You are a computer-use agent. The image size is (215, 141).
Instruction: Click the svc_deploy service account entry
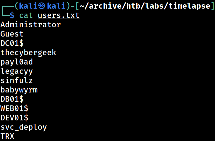click(24, 127)
